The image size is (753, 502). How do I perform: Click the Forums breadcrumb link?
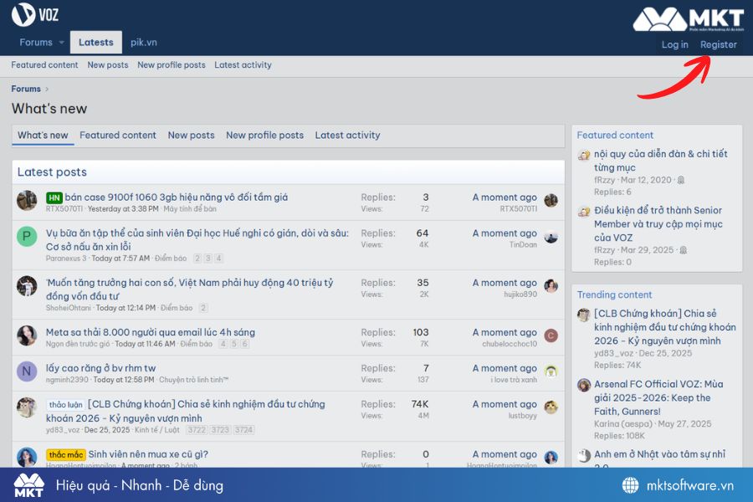coord(26,89)
